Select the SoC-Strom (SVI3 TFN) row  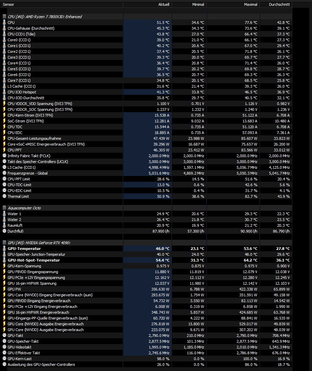click(x=146, y=121)
